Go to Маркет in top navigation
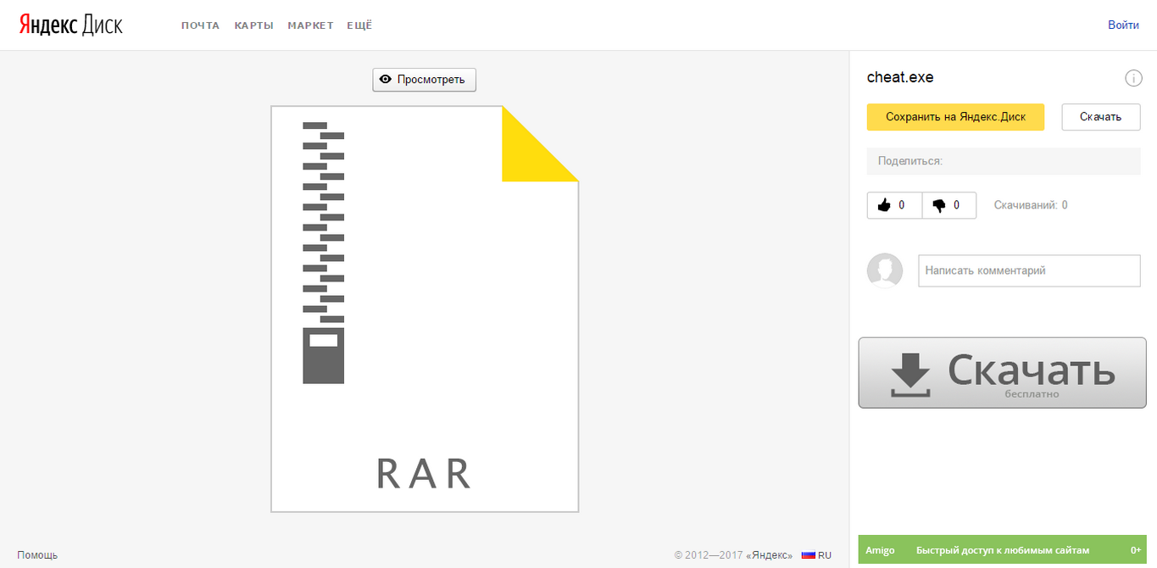1157x568 pixels. pyautogui.click(x=310, y=25)
